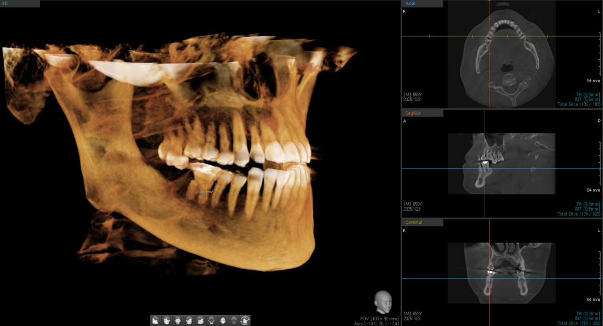Click the leftmost profile head view icon
This screenshot has width=603, height=326.
click(x=155, y=320)
